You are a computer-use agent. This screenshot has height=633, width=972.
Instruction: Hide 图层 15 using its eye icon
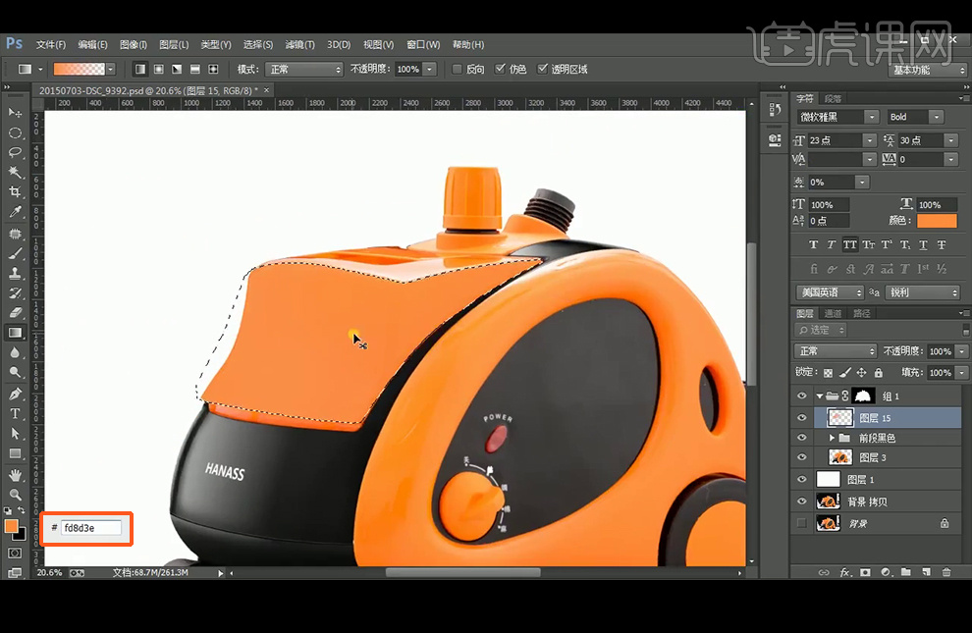tap(802, 417)
